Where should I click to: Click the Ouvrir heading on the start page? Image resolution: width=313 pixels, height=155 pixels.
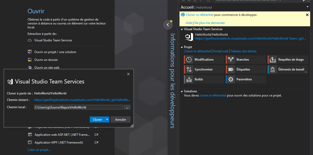[36, 11]
